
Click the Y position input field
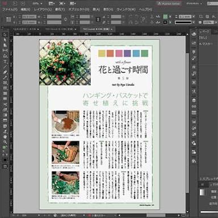(29, 22)
